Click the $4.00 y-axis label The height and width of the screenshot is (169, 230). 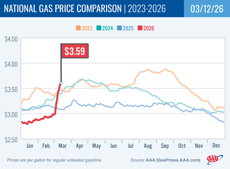pos(11,63)
